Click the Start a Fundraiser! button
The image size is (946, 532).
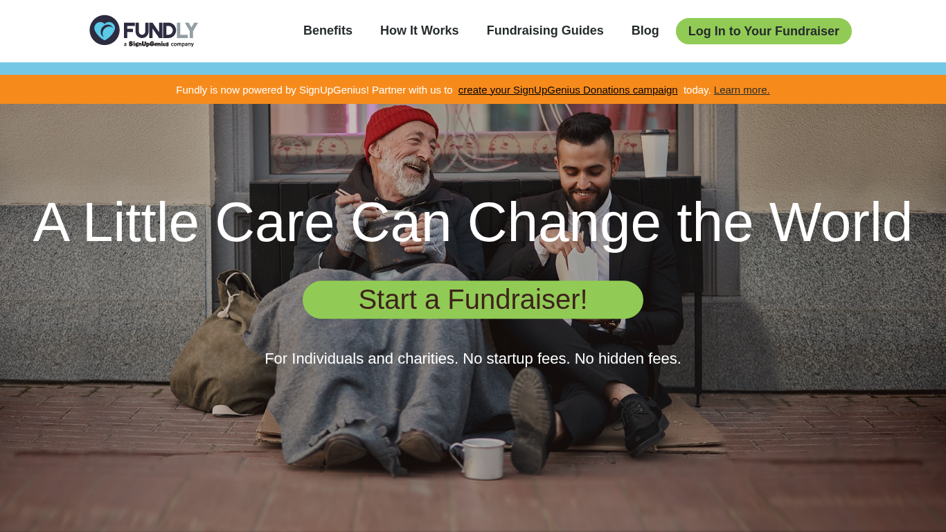[473, 299]
